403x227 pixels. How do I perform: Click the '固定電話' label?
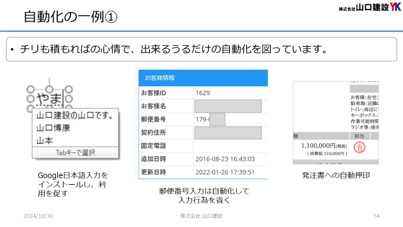click(154, 146)
